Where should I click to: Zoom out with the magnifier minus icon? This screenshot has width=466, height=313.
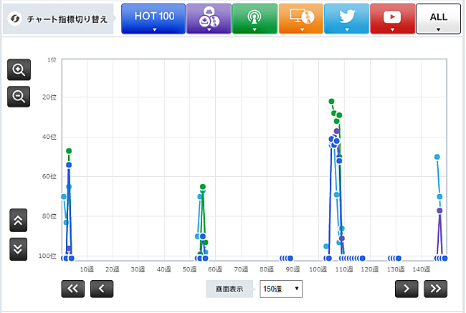pos(19,97)
